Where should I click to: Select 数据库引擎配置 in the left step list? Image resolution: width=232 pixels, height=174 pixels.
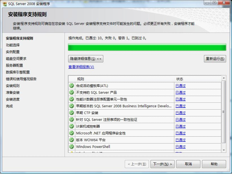point(18,72)
